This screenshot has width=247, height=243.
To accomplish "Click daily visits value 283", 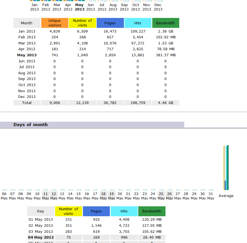I will [69, 231].
